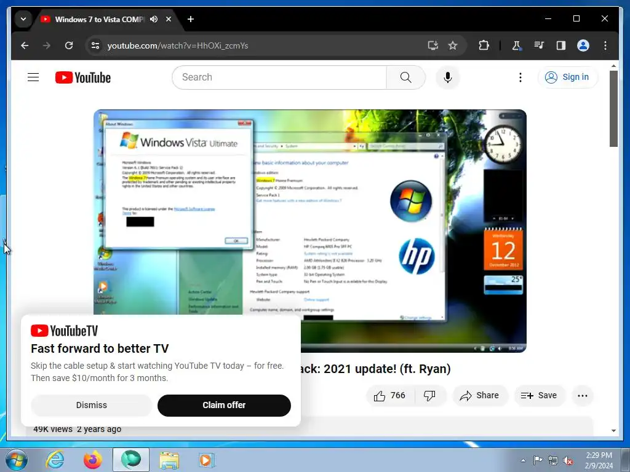
Task: Click the video title text
Action: tap(376, 369)
